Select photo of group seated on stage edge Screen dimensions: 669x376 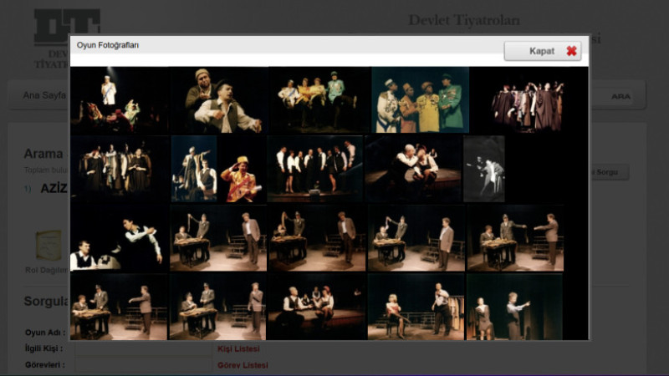click(315, 307)
